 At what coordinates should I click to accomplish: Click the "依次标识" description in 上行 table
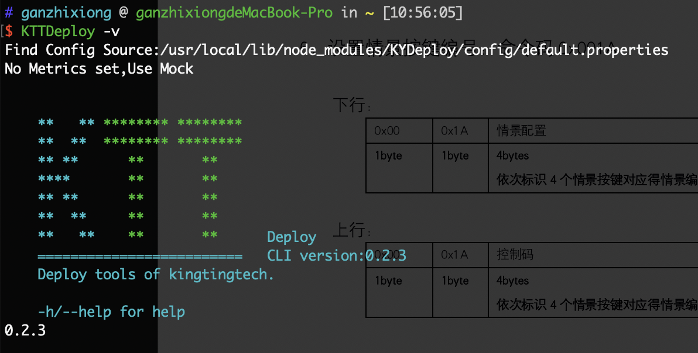point(597,304)
